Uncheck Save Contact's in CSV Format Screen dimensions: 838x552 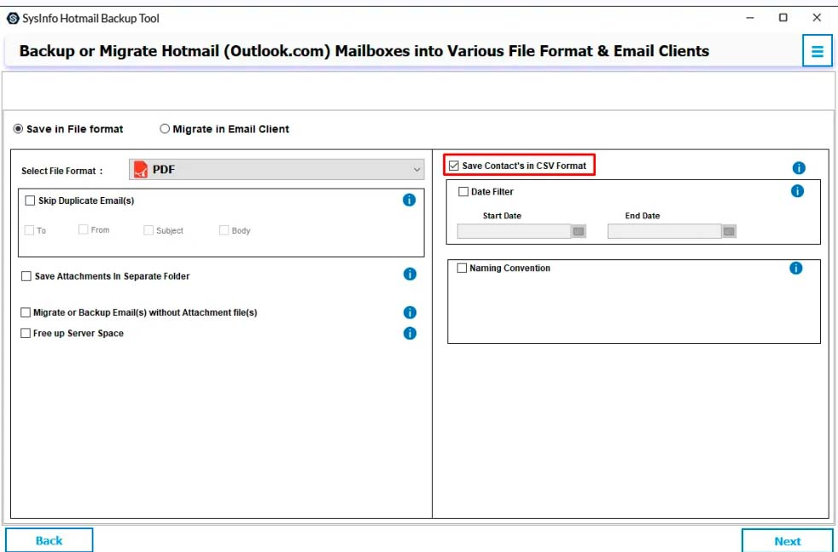[454, 166]
